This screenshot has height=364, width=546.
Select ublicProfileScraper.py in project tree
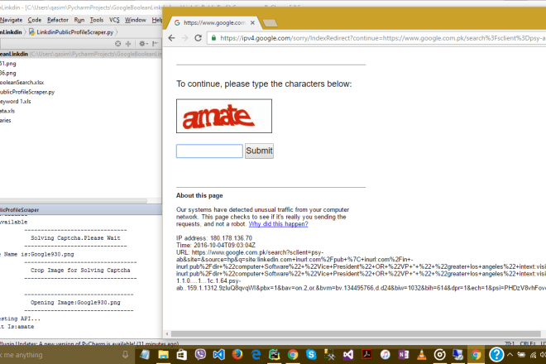(27, 92)
